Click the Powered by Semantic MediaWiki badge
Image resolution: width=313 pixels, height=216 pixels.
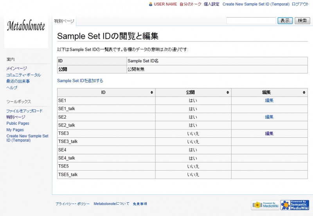pos(295,205)
